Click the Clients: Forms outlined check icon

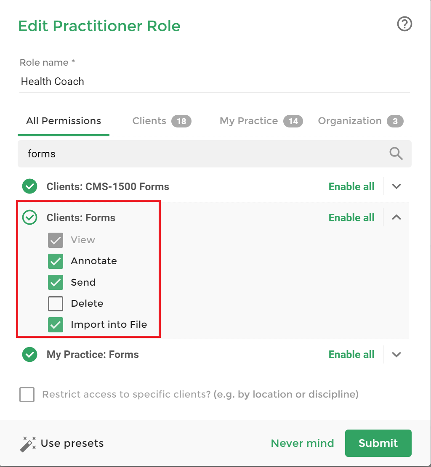click(x=30, y=218)
